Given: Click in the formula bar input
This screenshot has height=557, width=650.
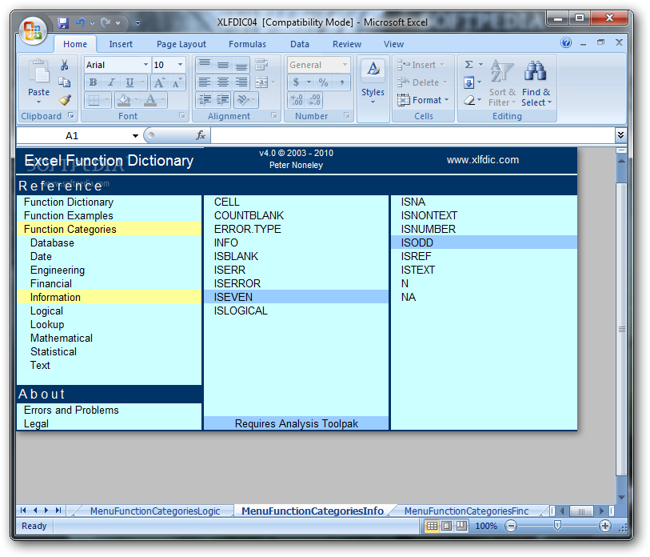Looking at the screenshot, I should click(413, 135).
